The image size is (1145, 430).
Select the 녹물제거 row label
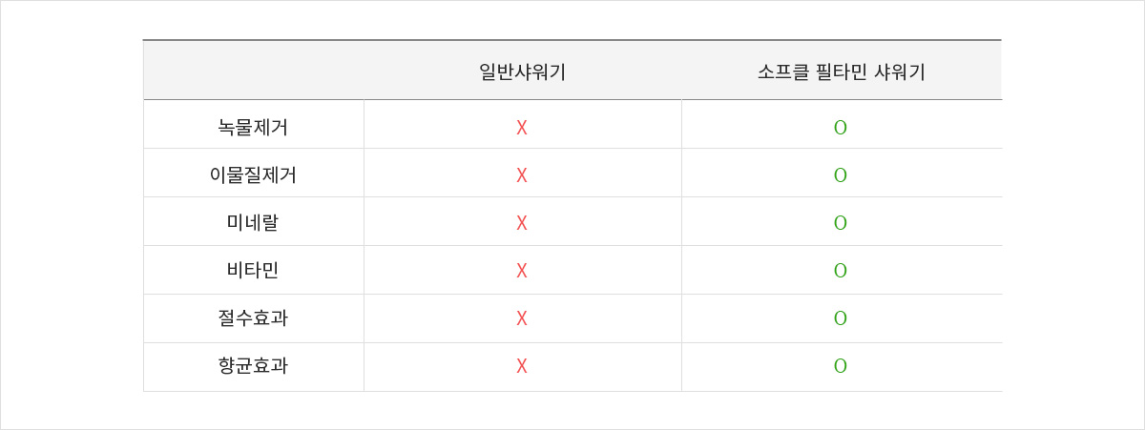[x=253, y=127]
